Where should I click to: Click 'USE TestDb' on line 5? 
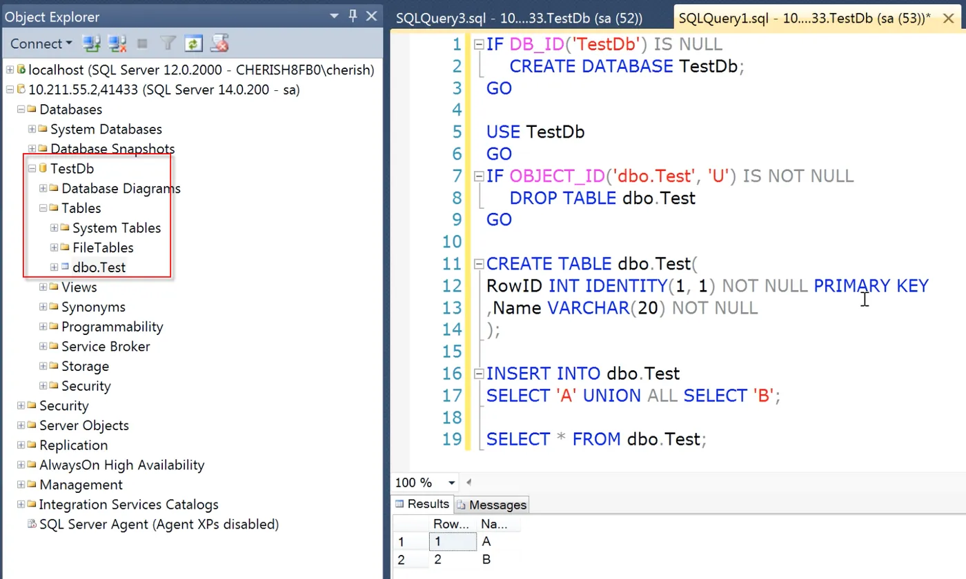point(535,132)
